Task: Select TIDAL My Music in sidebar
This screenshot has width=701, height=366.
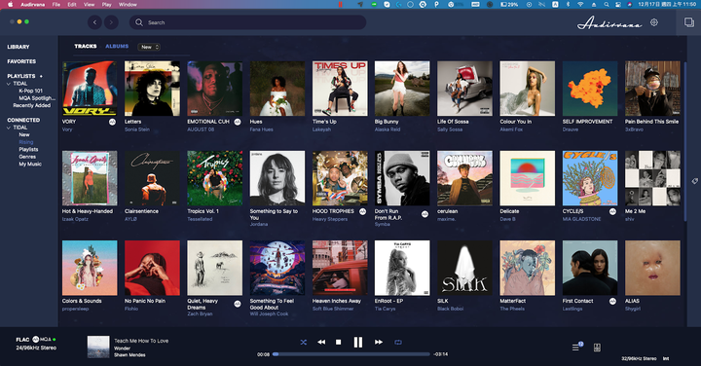Action: click(x=30, y=164)
